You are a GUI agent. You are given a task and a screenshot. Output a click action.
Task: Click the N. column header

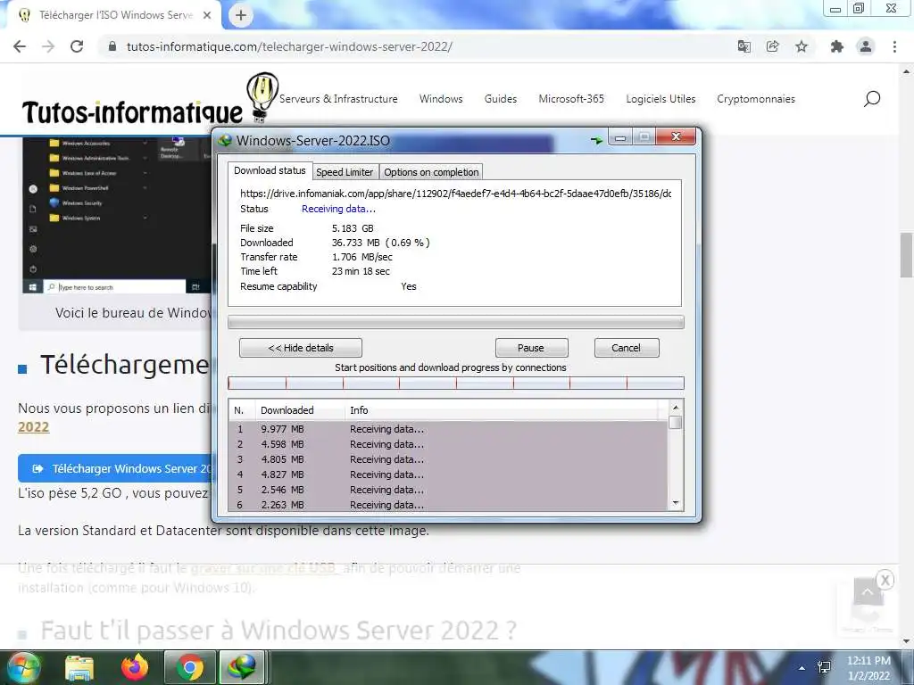[241, 410]
